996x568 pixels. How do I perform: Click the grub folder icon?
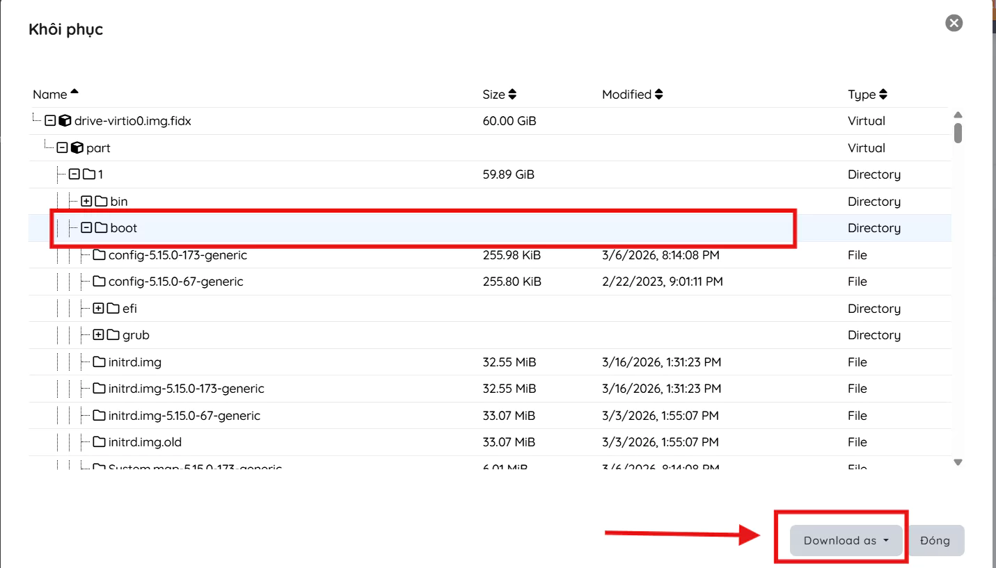113,335
